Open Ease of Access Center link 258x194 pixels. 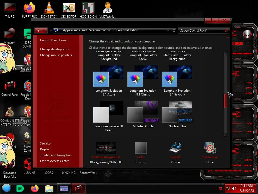tap(54, 161)
